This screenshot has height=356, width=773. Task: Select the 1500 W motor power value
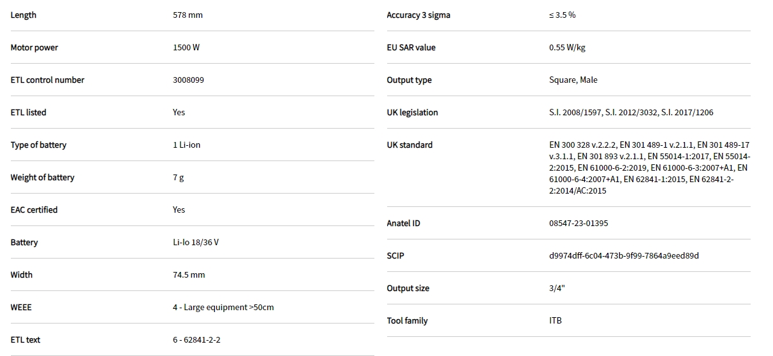[x=187, y=48]
